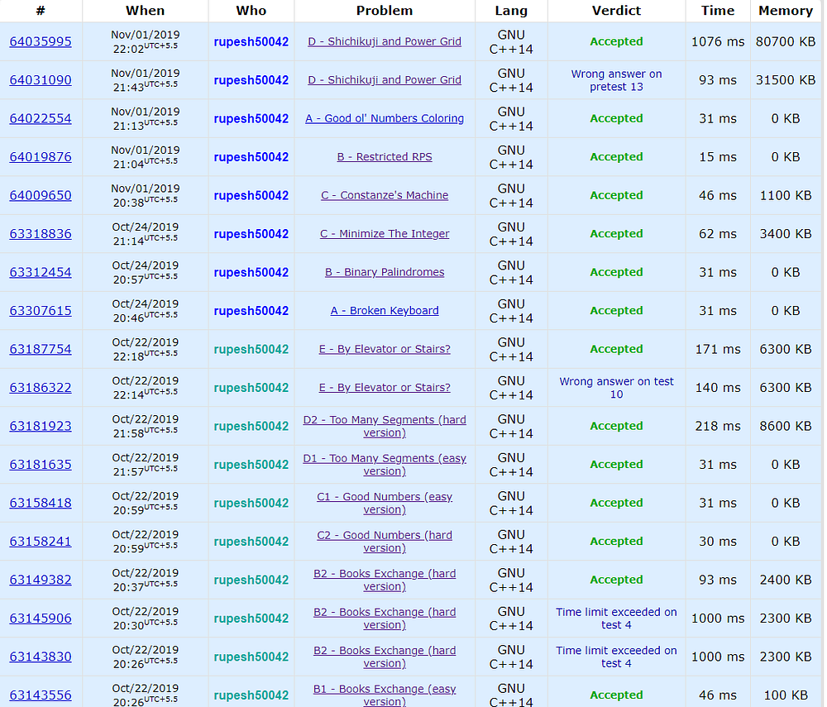Open D2 - Too Many Segments hard version
This screenshot has height=707, width=827.
[385, 427]
